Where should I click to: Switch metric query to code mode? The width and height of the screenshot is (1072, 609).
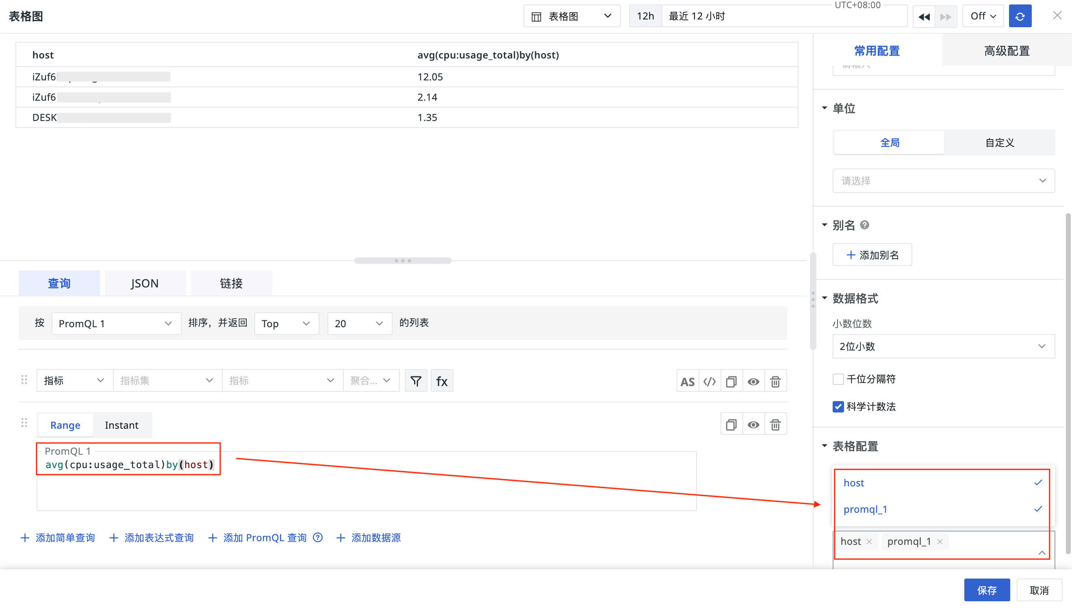click(710, 381)
